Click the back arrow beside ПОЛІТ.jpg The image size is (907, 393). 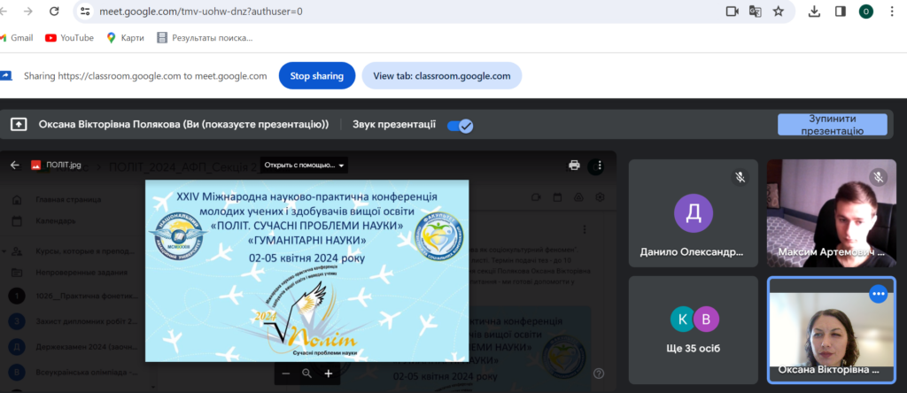tap(14, 165)
